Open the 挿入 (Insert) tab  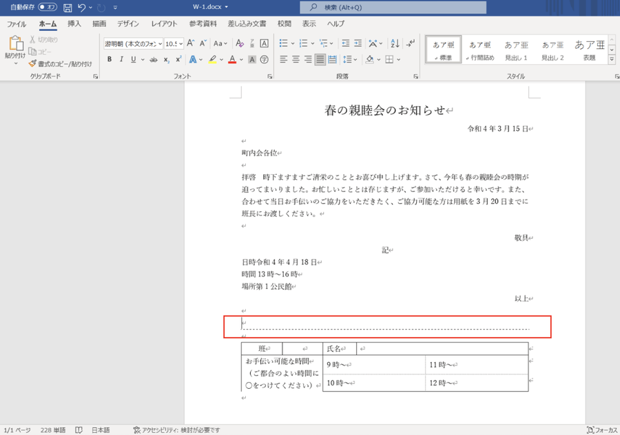pyautogui.click(x=74, y=23)
